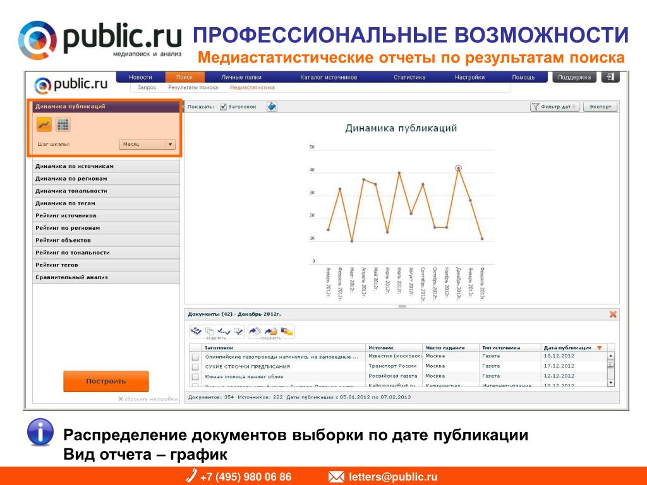Switch to the table grid view icon
The height and width of the screenshot is (485, 647).
[x=63, y=124]
